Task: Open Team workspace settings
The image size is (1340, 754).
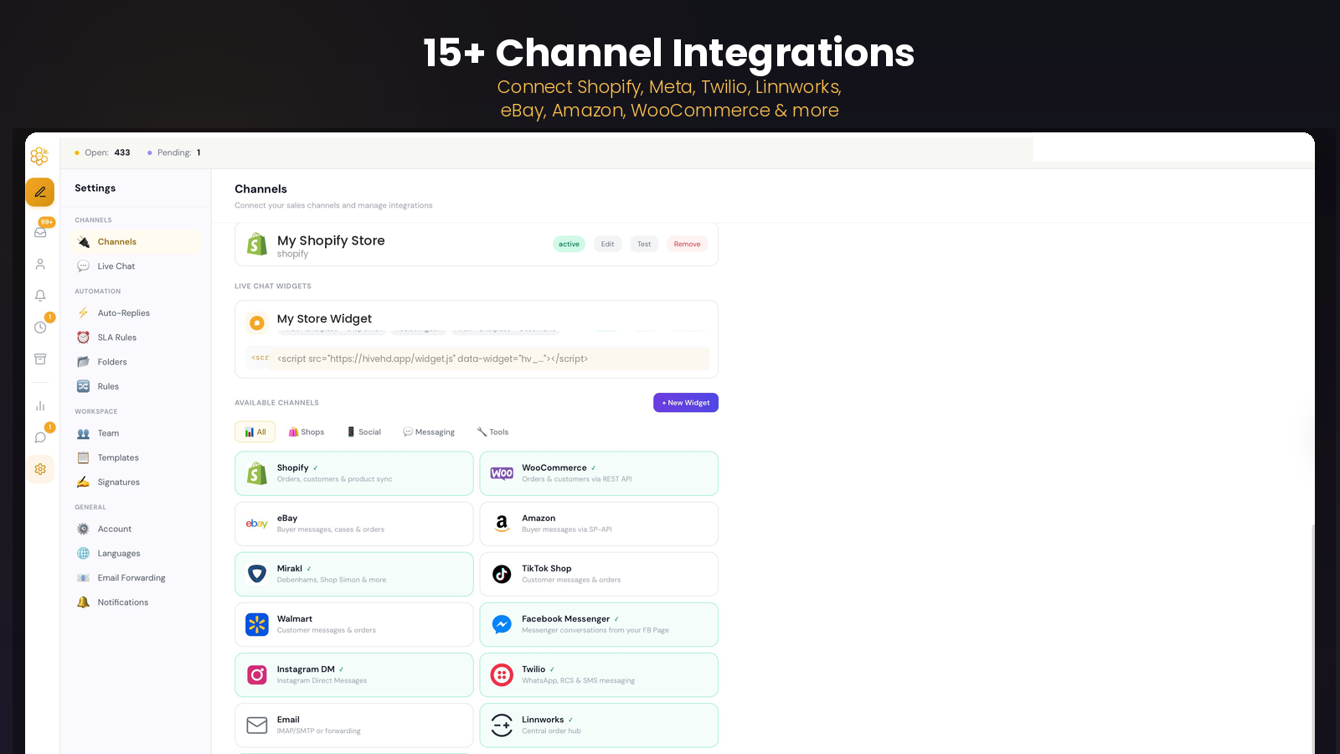Action: [137, 433]
